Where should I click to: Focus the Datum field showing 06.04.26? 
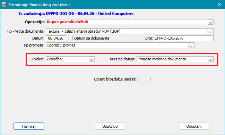point(56,38)
